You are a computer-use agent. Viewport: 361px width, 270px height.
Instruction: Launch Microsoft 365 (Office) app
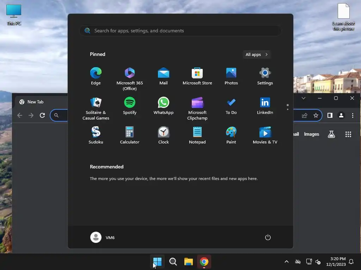coord(130,79)
